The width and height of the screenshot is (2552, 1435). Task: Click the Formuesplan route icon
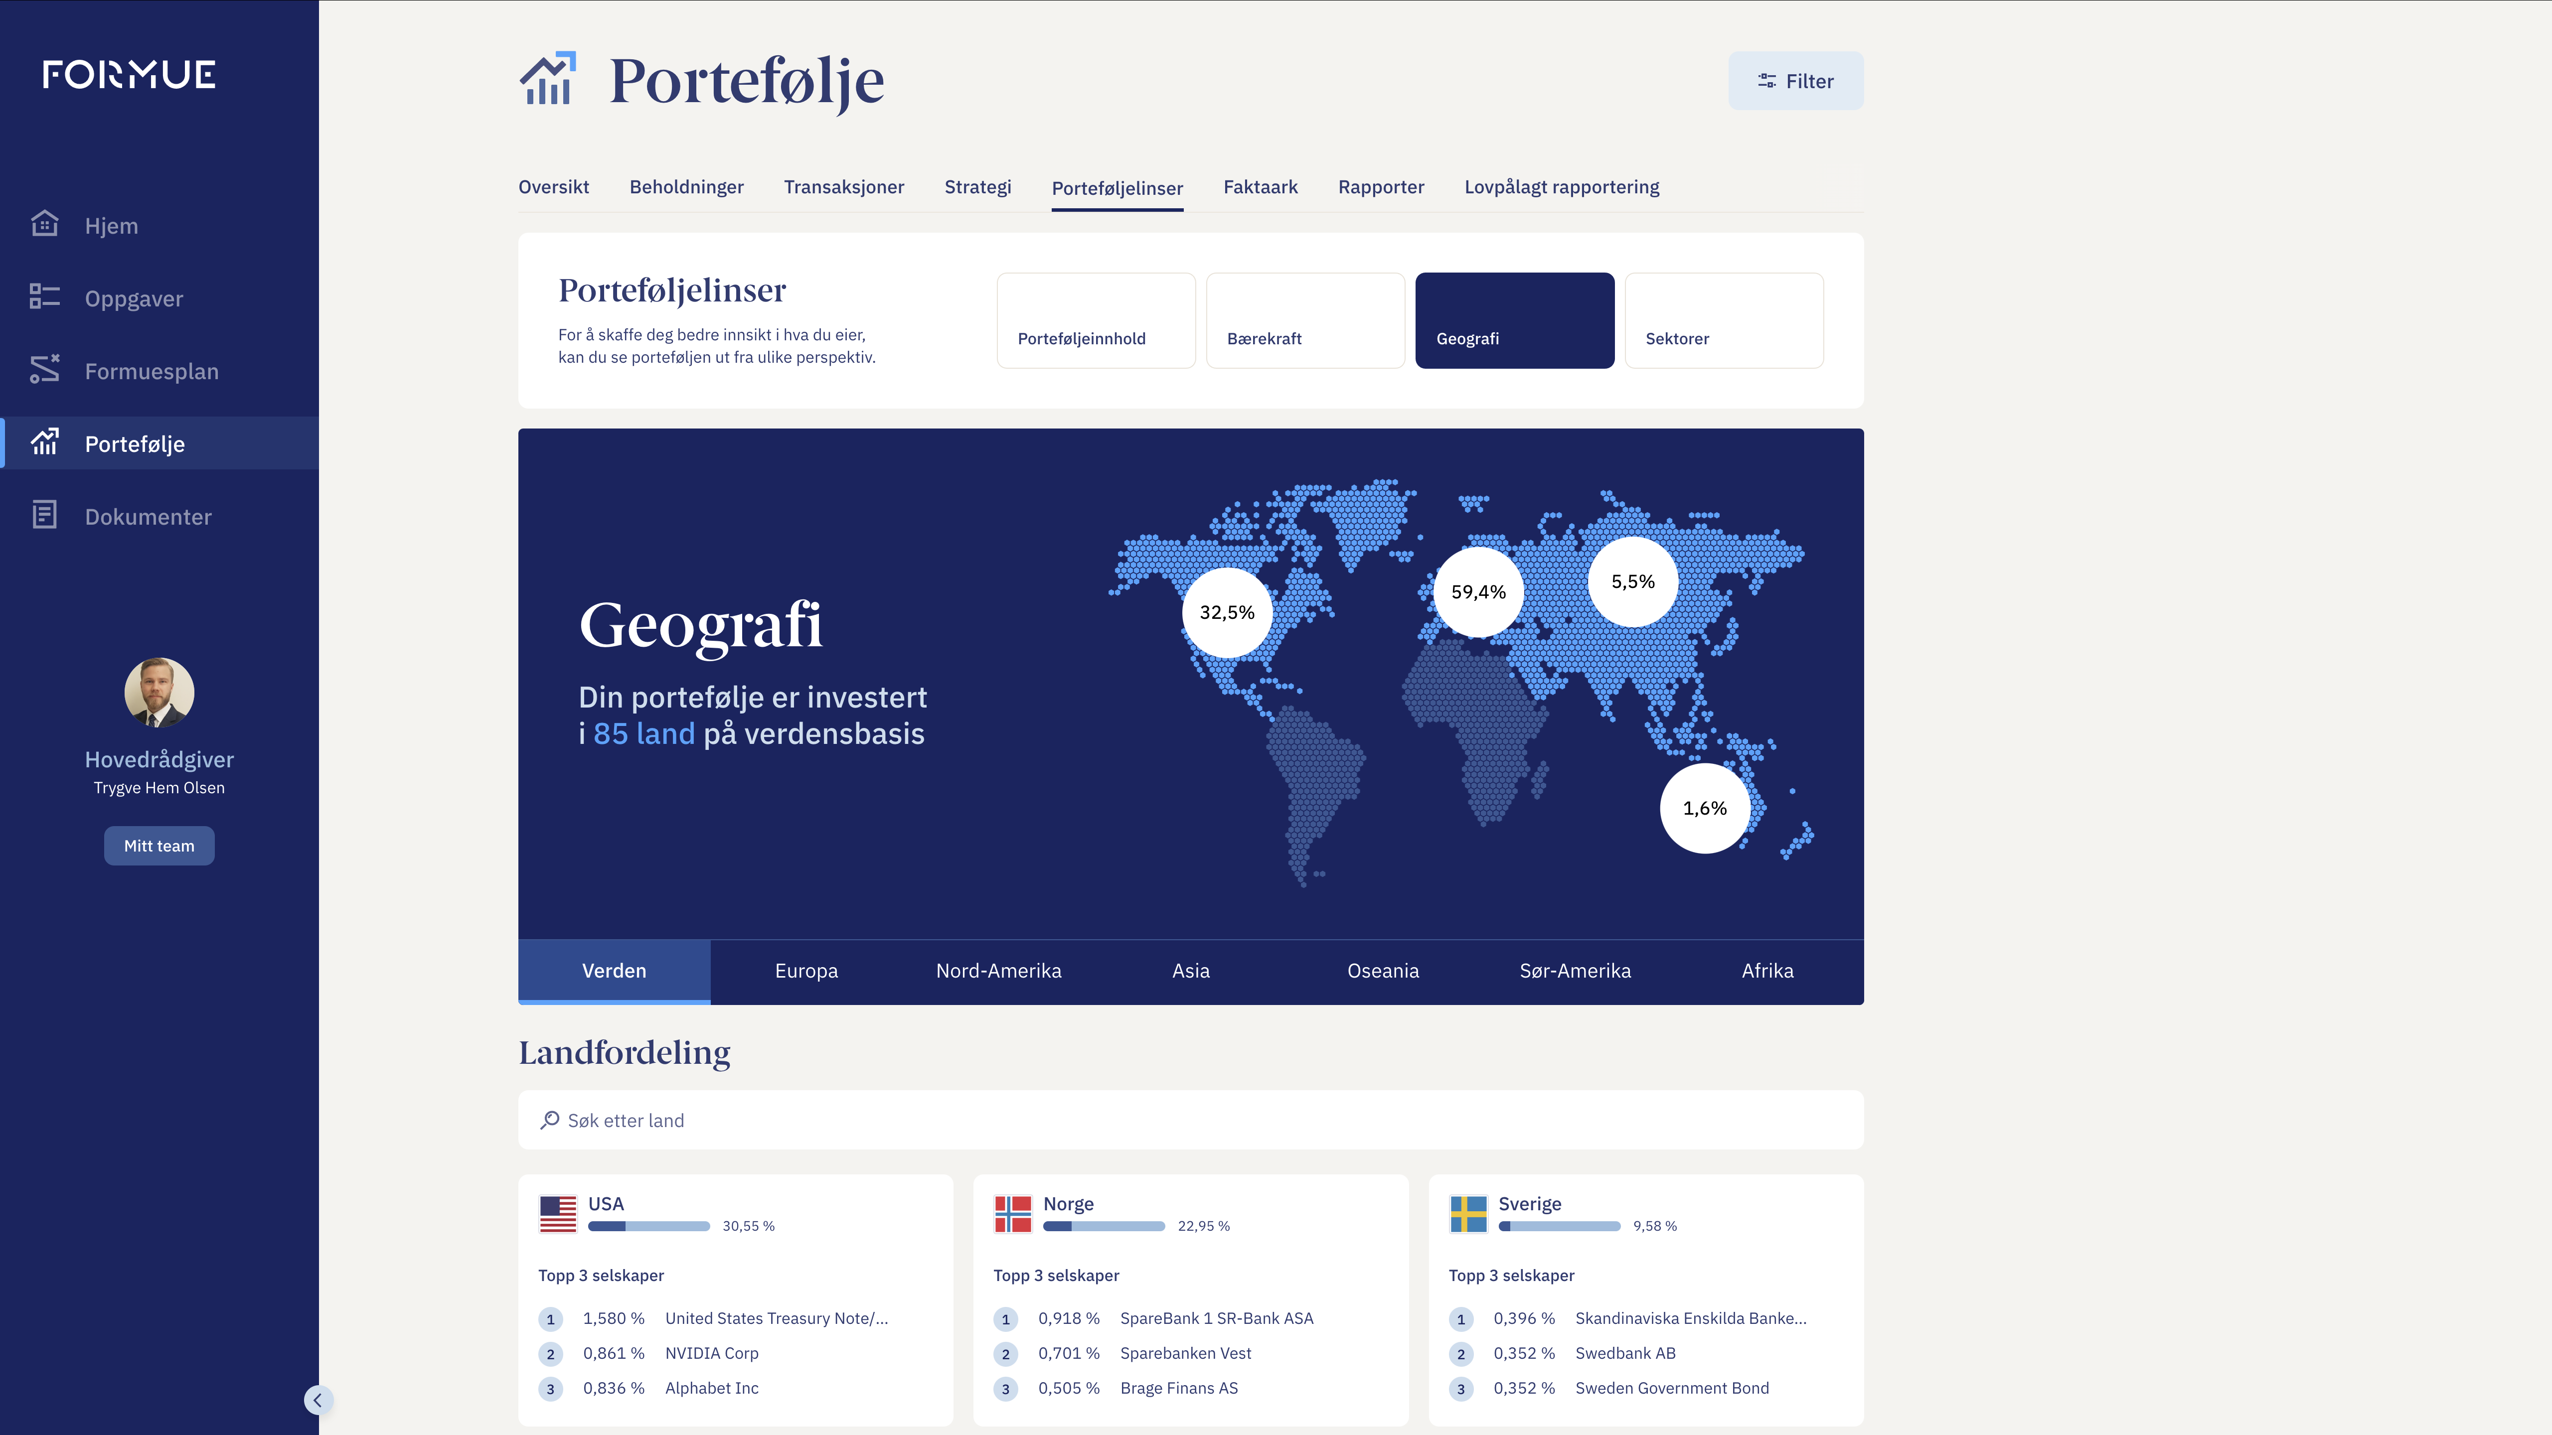pos(44,369)
